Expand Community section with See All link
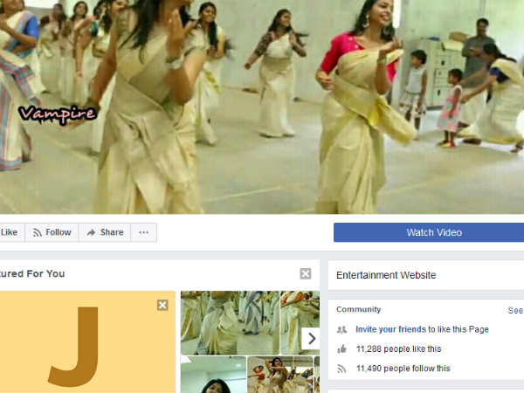The image size is (524, 393). click(x=515, y=310)
